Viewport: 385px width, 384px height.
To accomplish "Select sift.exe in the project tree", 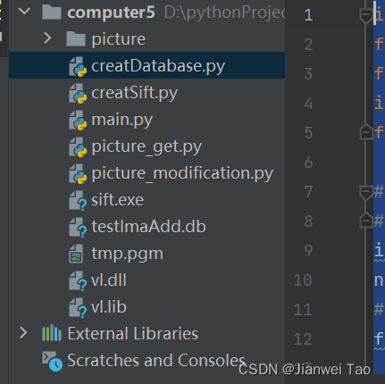I will [x=118, y=199].
